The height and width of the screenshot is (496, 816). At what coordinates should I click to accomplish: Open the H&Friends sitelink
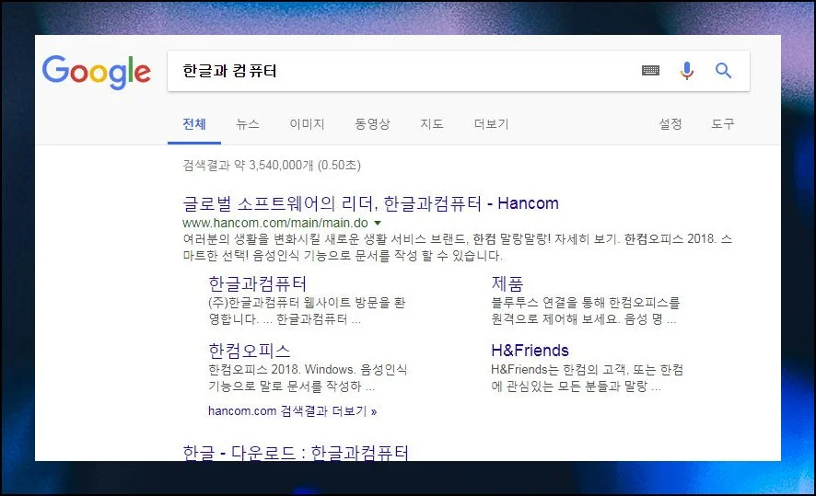pyautogui.click(x=530, y=351)
